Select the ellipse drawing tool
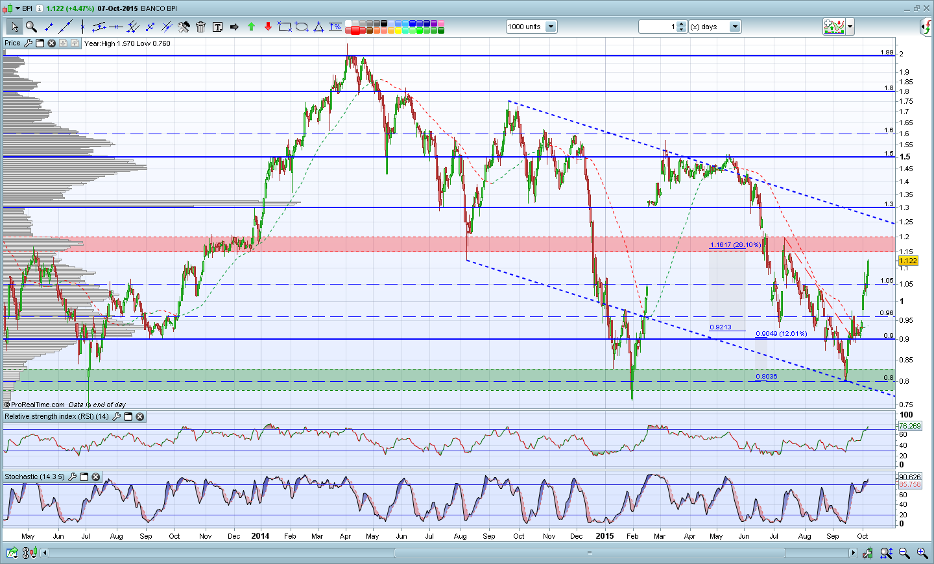Image resolution: width=934 pixels, height=564 pixels. [302, 27]
